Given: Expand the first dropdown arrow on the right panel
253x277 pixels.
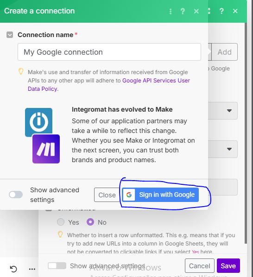Looking at the screenshot, I should [x=229, y=111].
